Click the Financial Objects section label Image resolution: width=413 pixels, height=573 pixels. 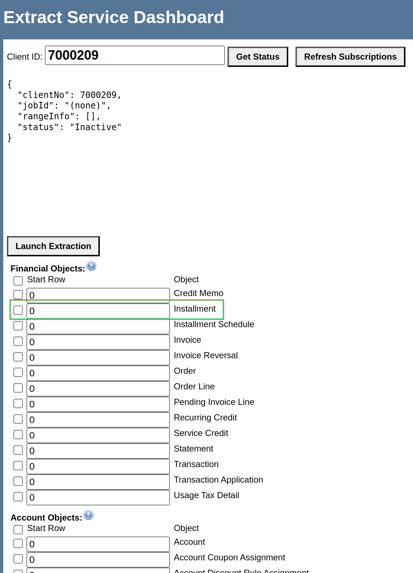pos(48,269)
